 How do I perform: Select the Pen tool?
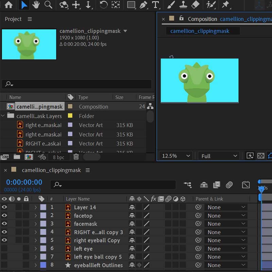click(143, 5)
